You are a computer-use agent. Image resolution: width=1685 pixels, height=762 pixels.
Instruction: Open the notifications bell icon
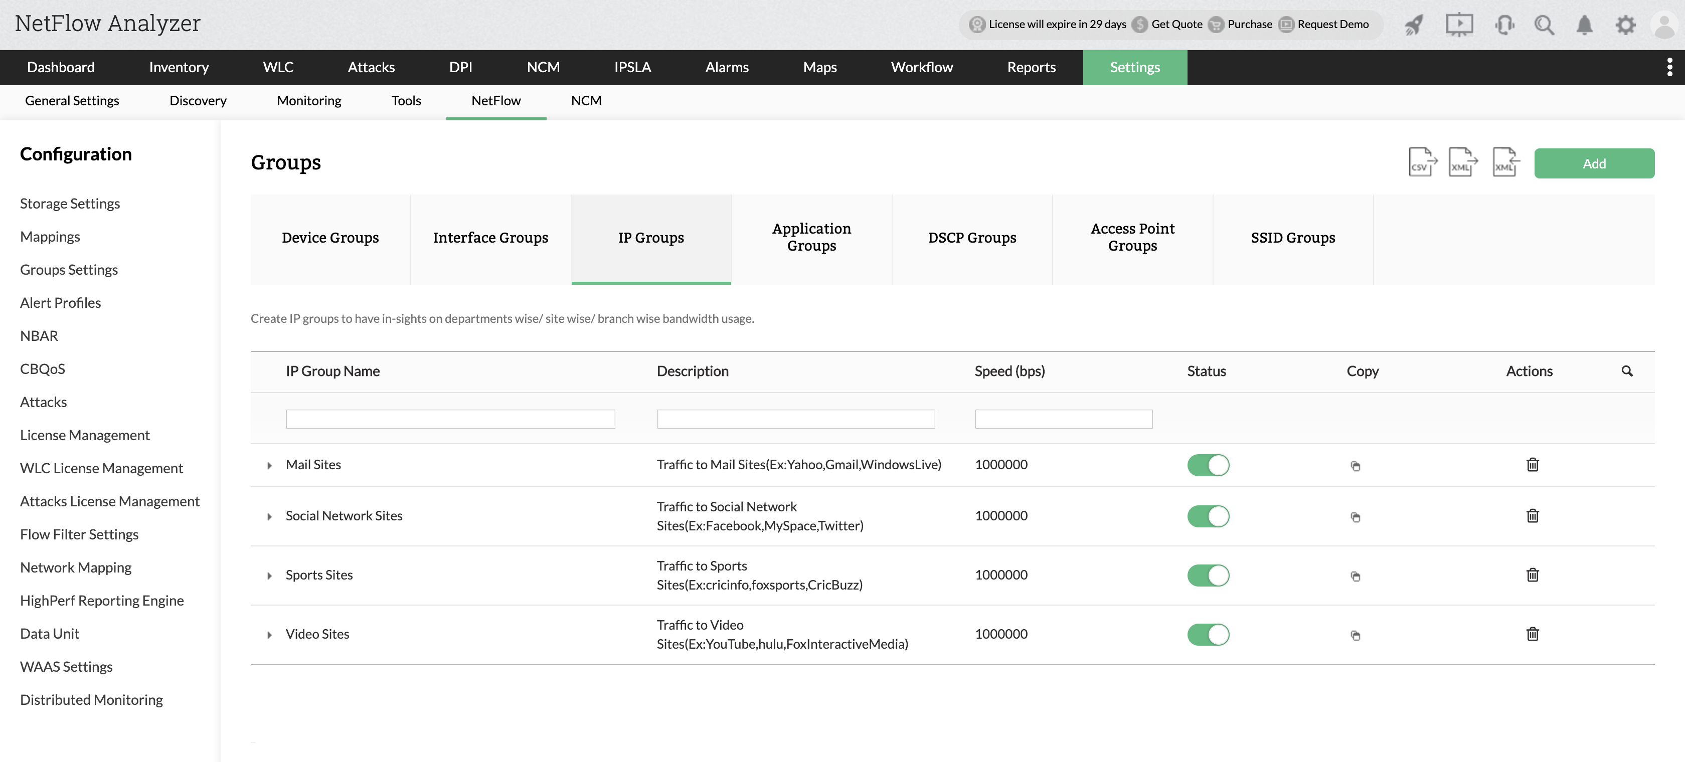click(x=1584, y=25)
